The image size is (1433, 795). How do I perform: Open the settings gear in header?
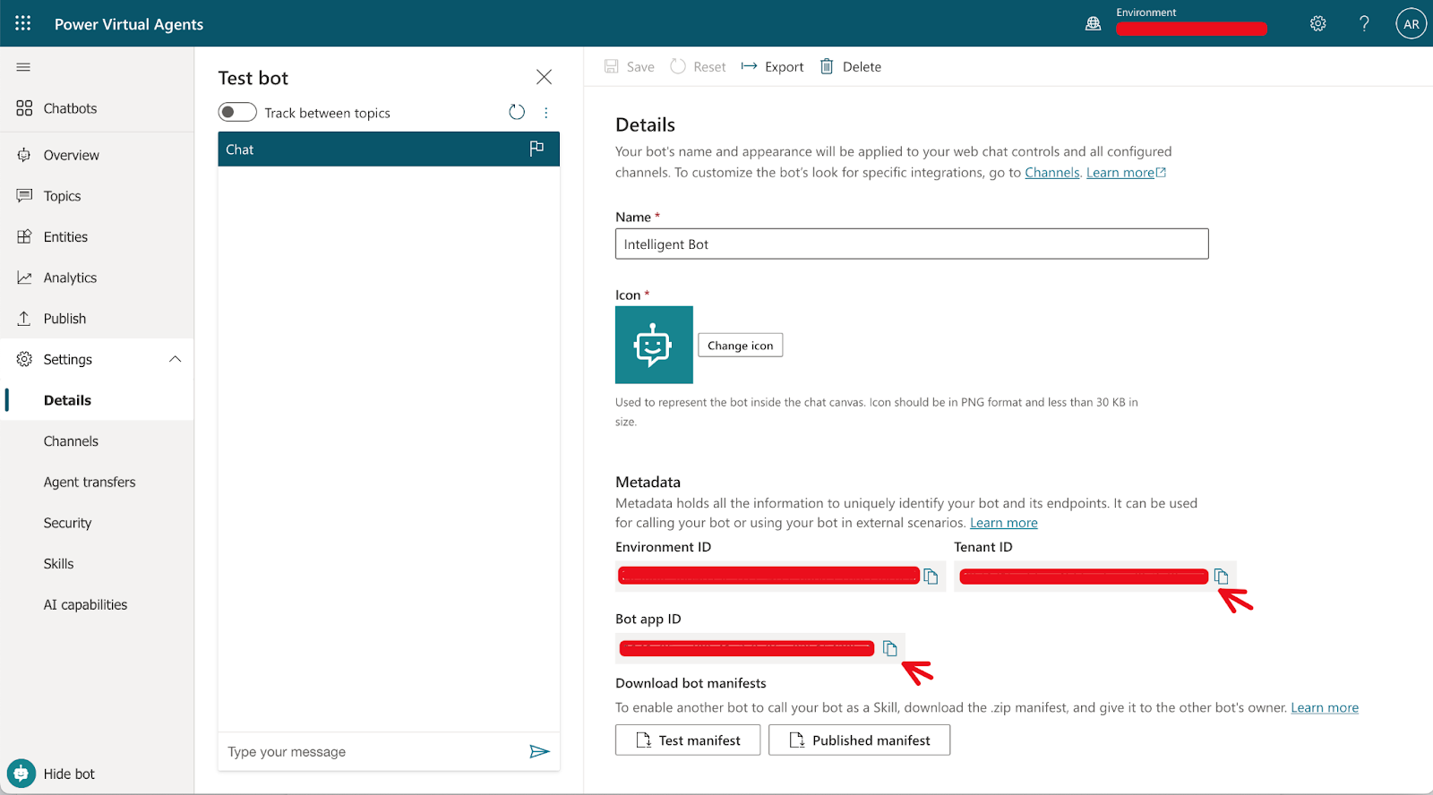[x=1317, y=24]
